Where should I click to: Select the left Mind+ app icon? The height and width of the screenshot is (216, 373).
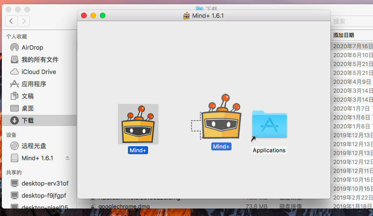[x=138, y=124]
